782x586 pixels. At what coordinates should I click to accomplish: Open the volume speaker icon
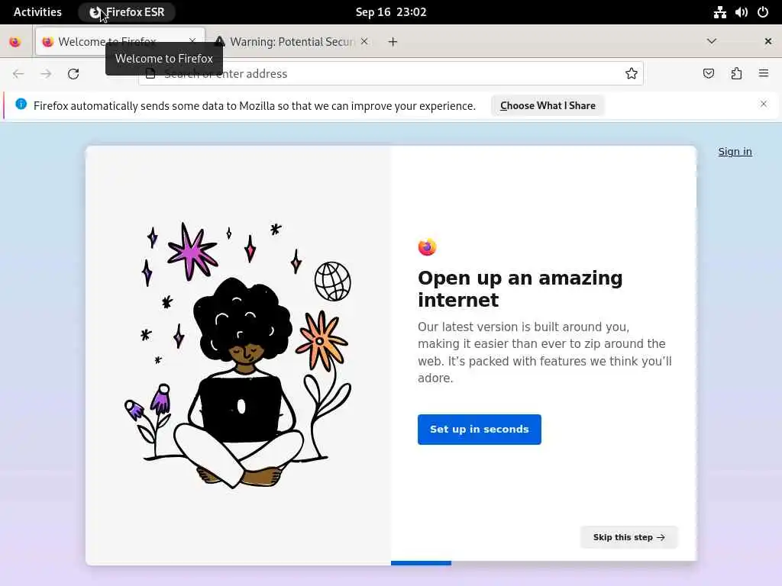click(741, 12)
